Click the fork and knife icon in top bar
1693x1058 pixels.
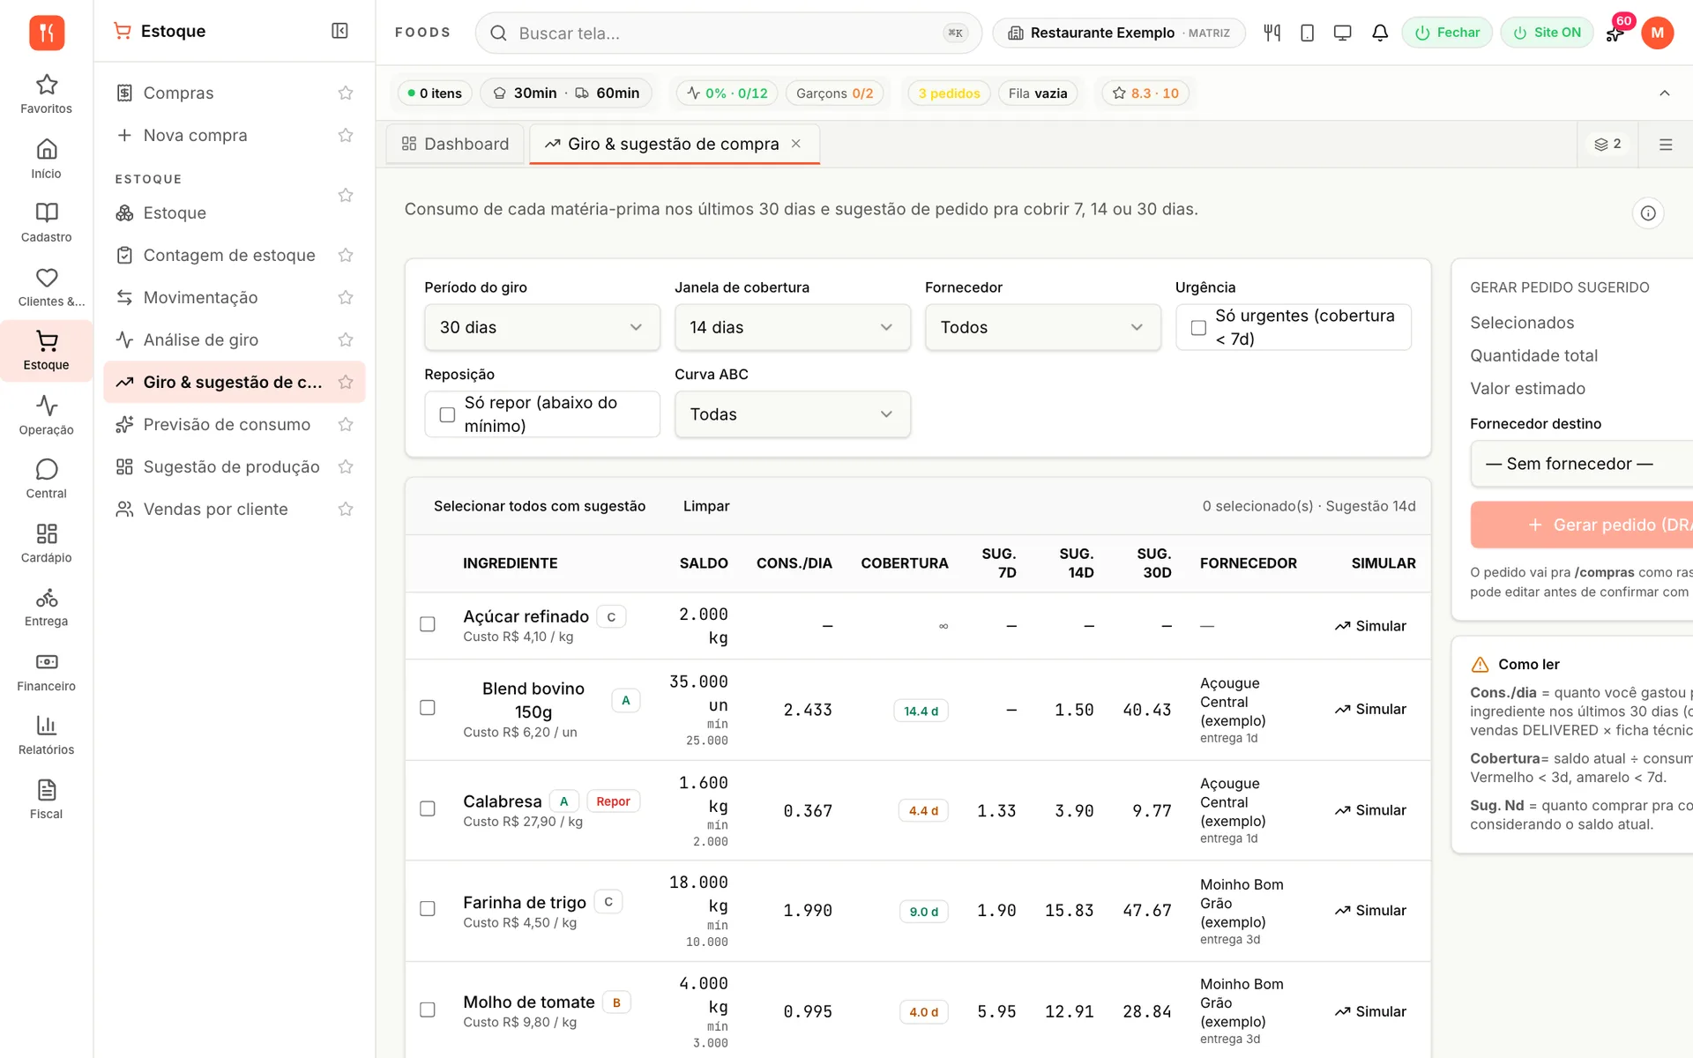[1272, 33]
